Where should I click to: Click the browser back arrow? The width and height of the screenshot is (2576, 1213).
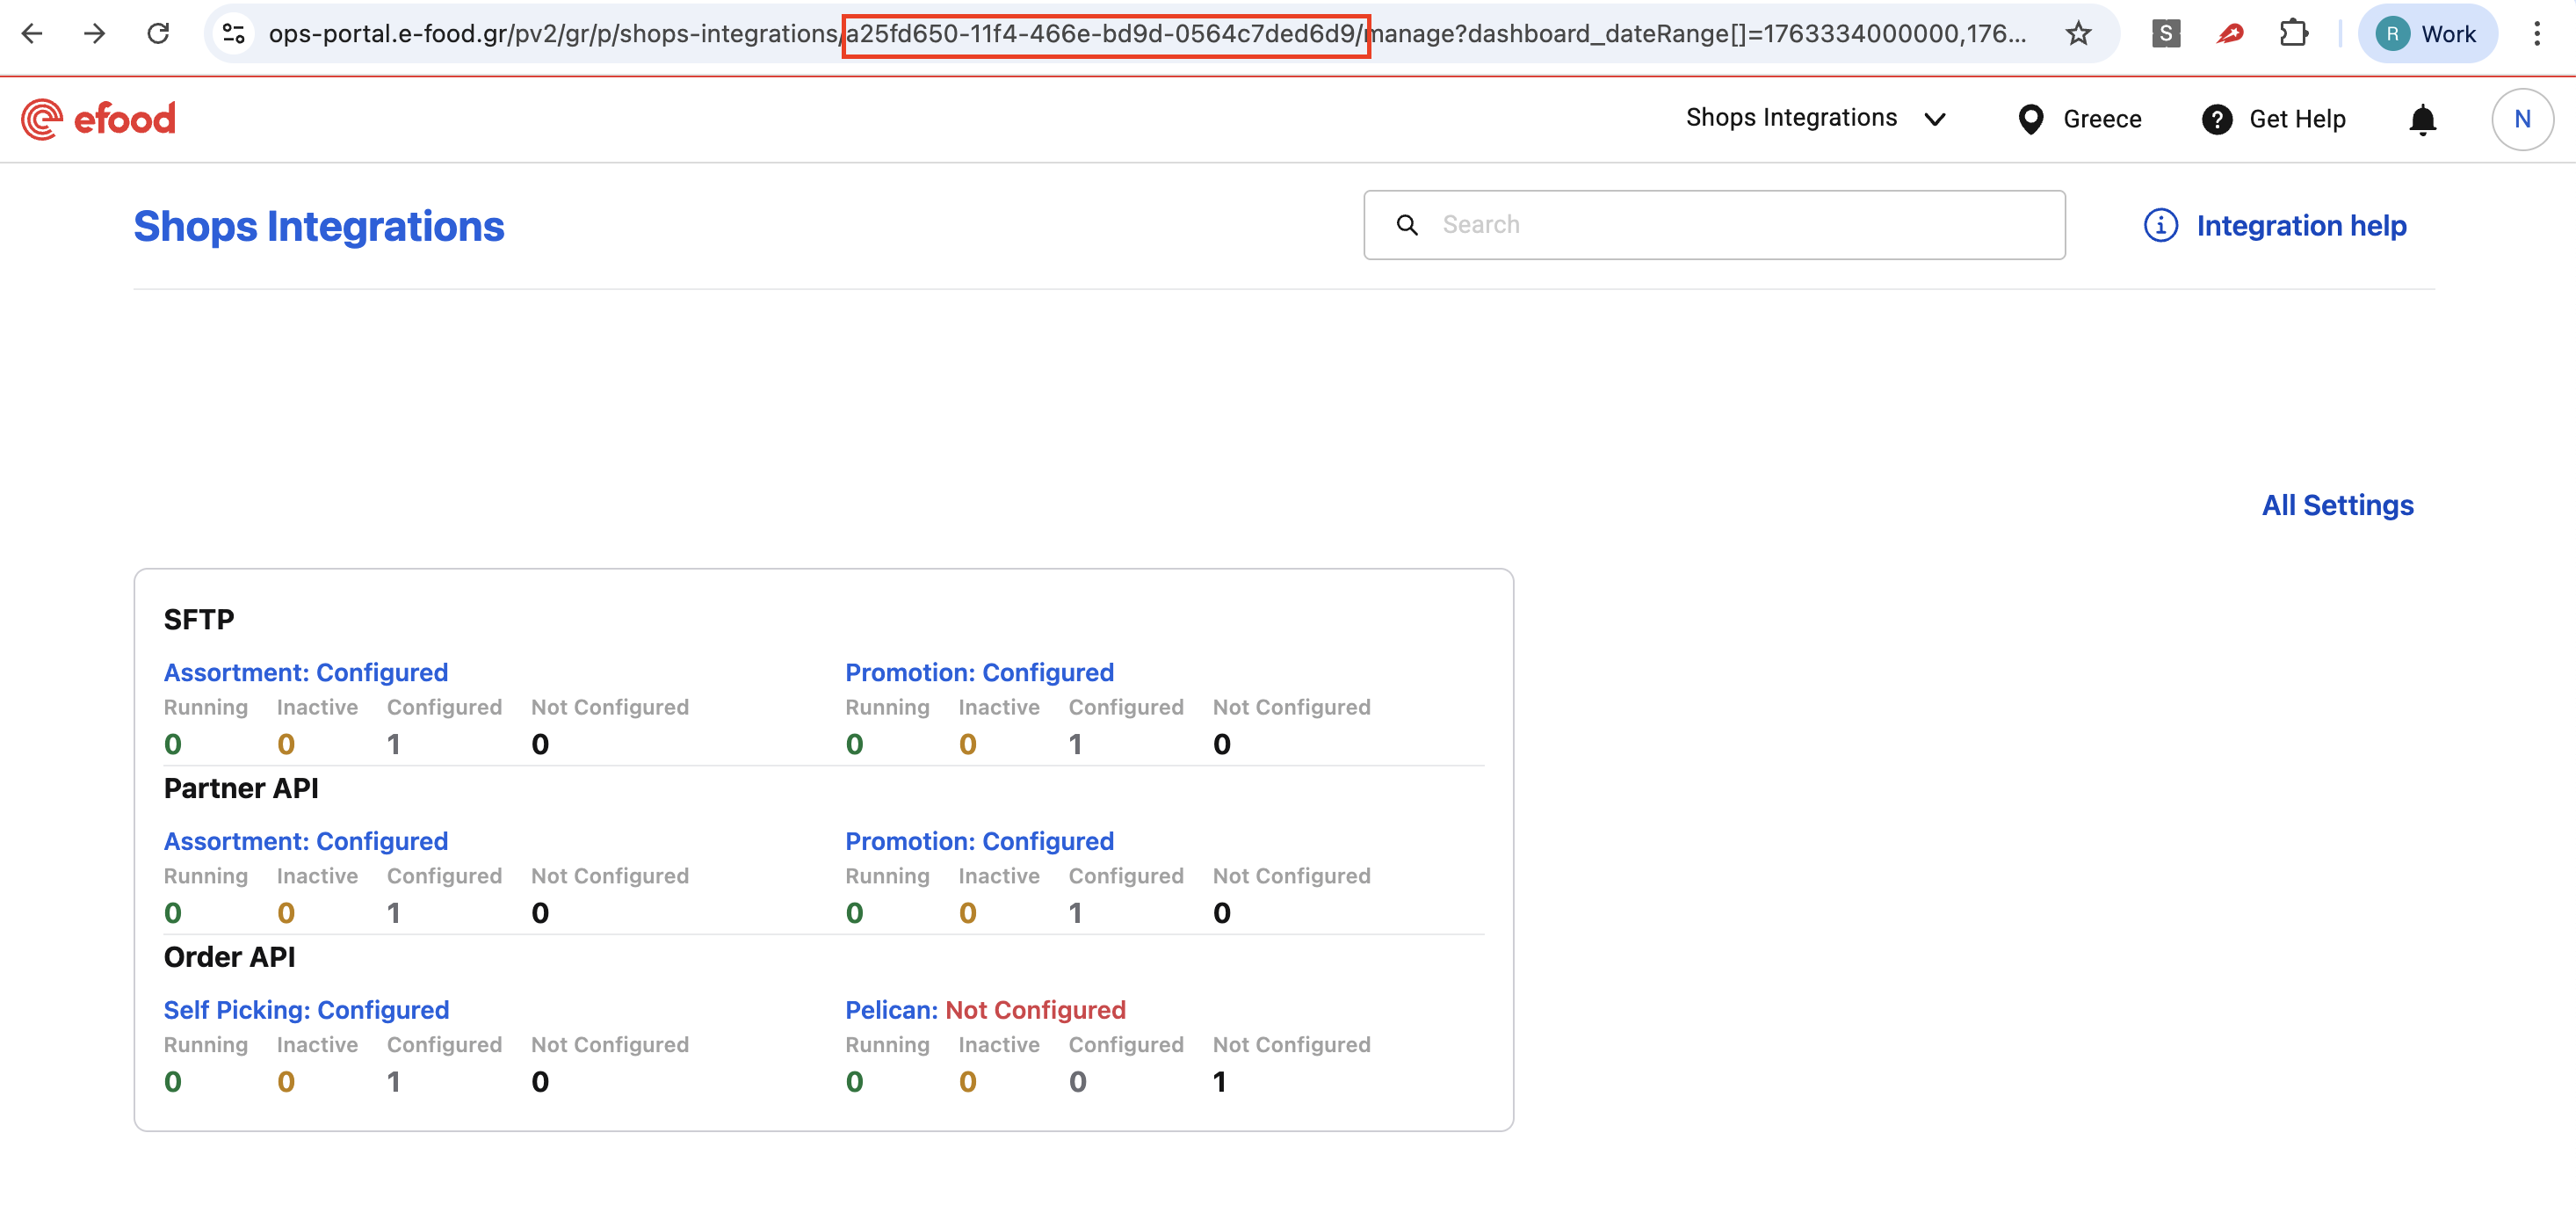32,34
